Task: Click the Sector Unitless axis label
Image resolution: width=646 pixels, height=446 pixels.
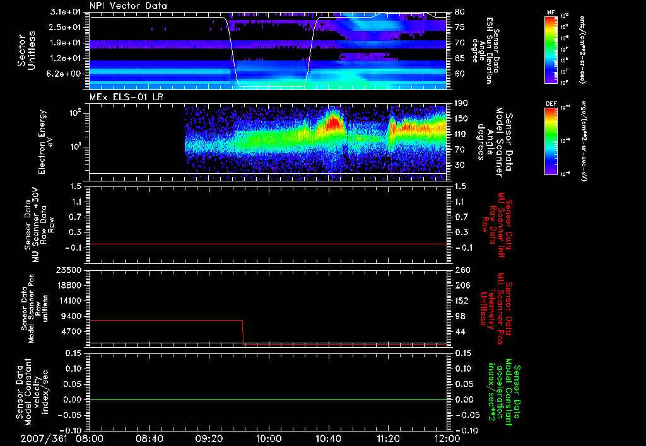Action: [x=25, y=49]
